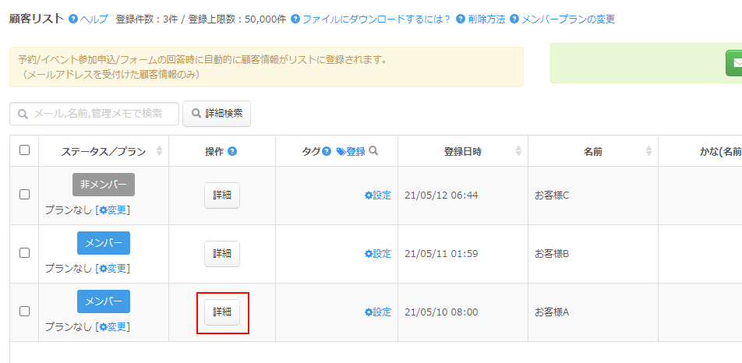Image resolution: width=742 pixels, height=363 pixels.
Task: Click the help icon beside ヘルプ
Action: point(73,19)
